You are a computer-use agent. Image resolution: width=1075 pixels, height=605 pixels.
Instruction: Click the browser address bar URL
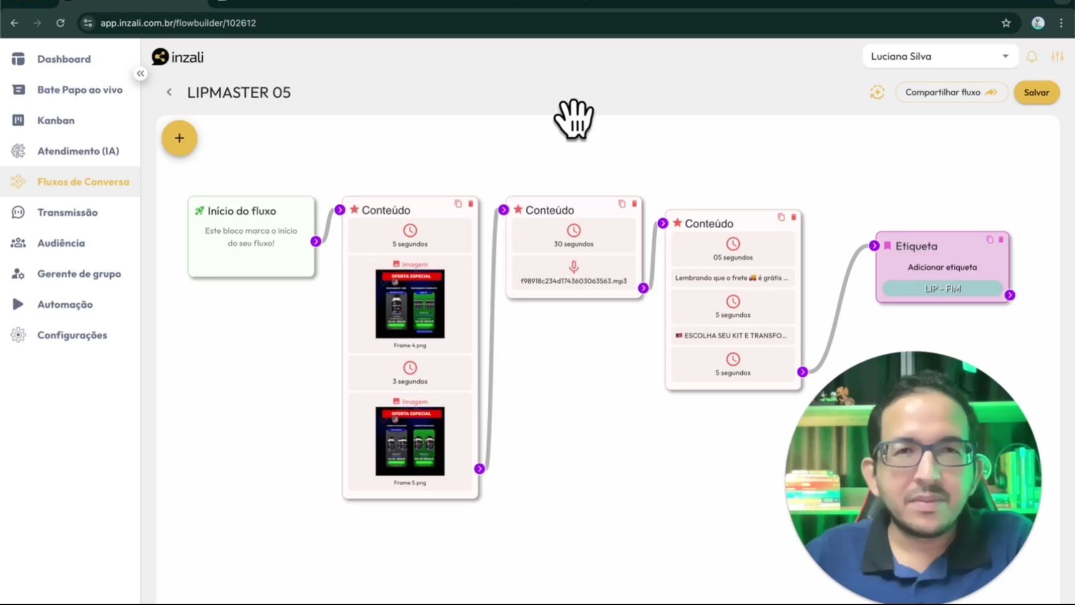click(x=178, y=23)
